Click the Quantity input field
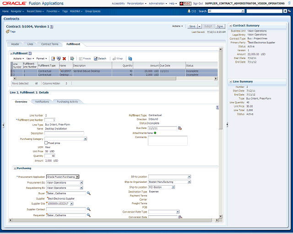This screenshot has width=293, height=234. pyautogui.click(x=50, y=156)
